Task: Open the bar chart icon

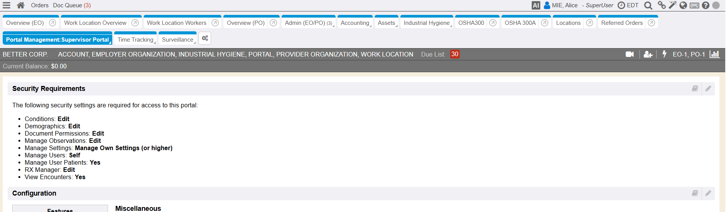Action: pos(714,54)
